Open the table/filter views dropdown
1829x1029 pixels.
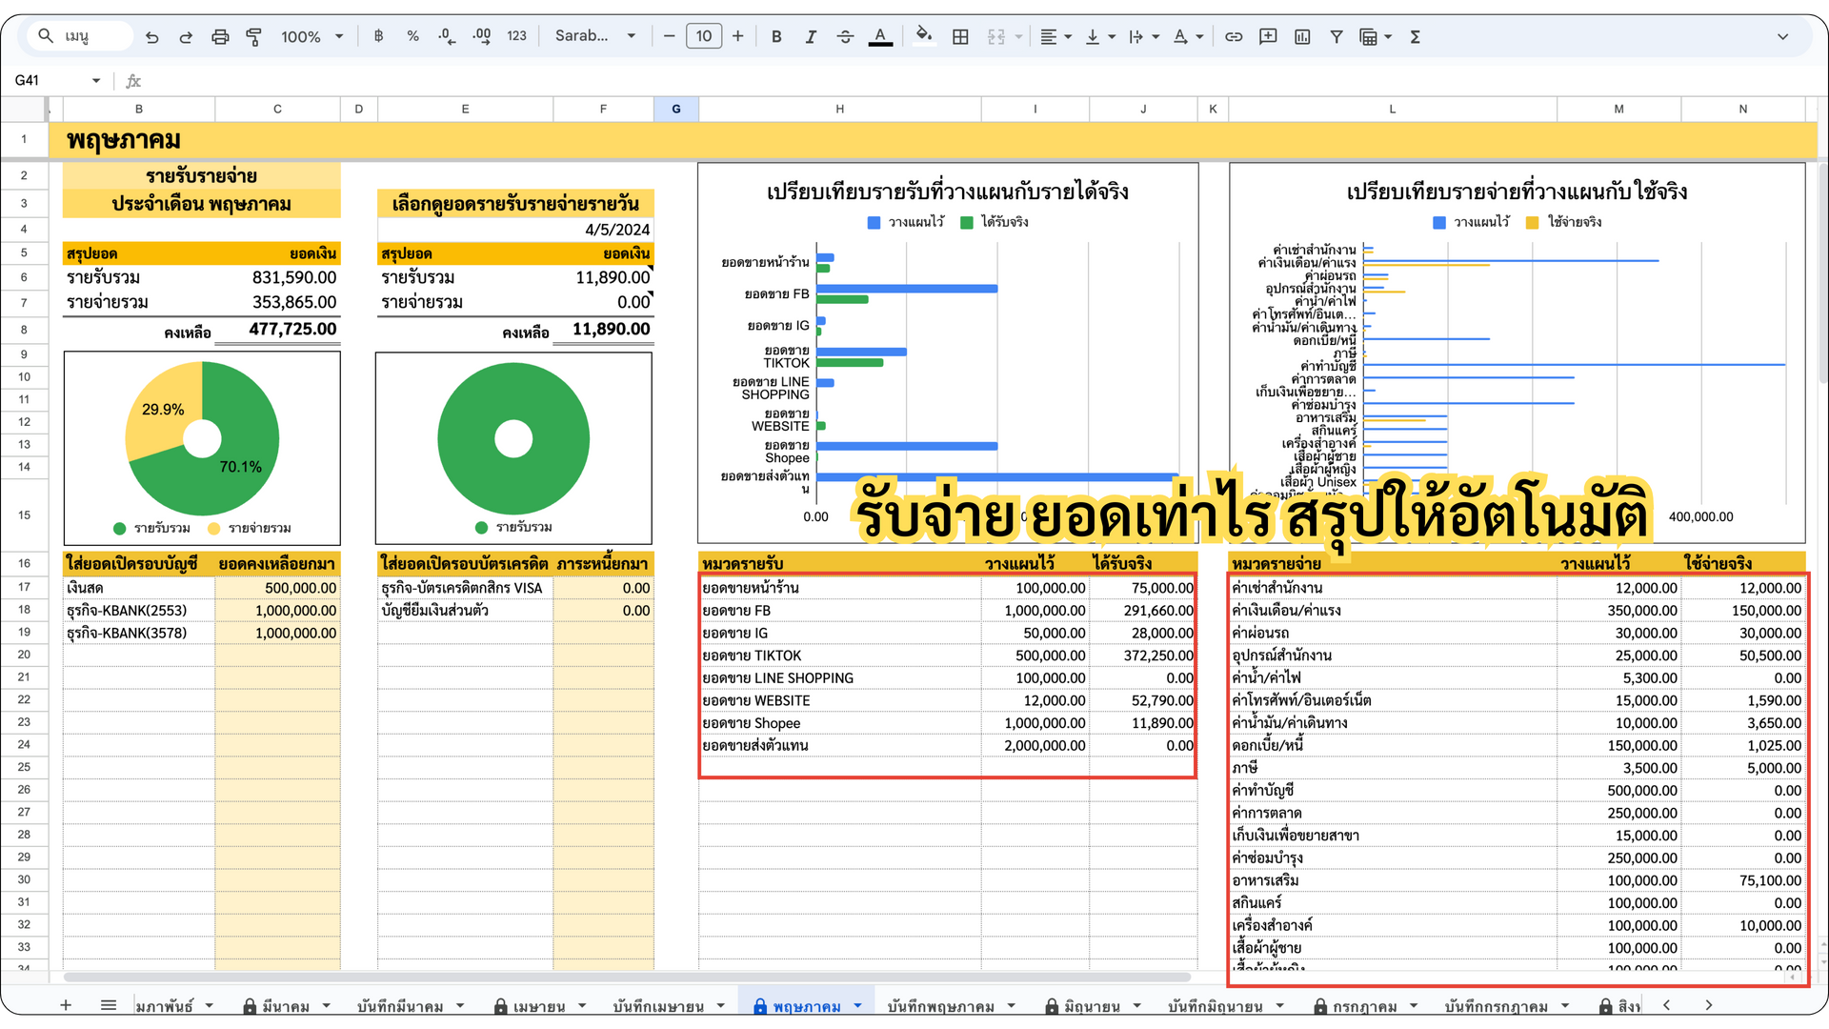[1376, 36]
